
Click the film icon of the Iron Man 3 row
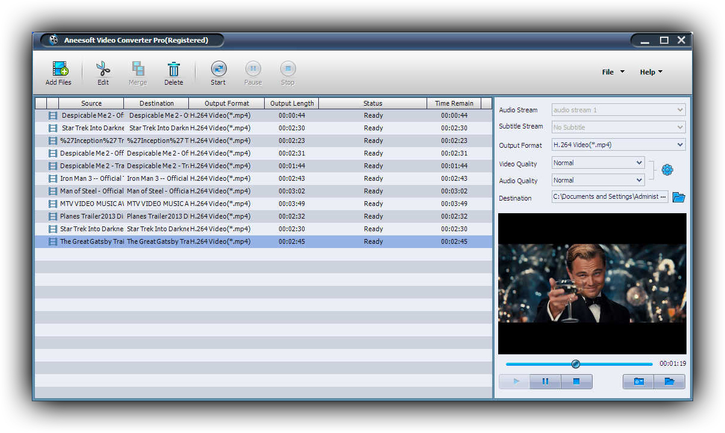[x=53, y=178]
